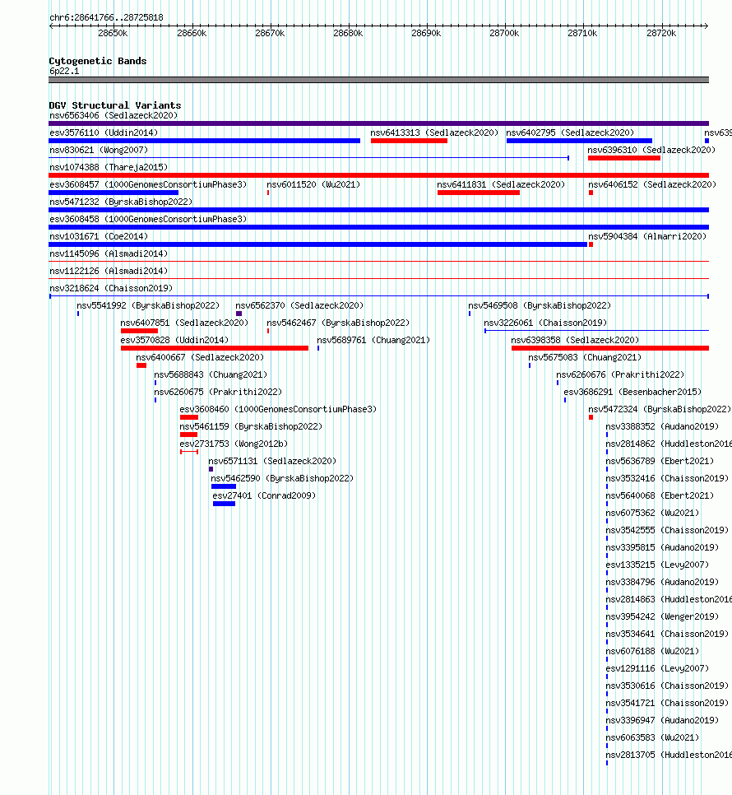Click the nsv1074388 (Thareja2015) label

point(109,167)
